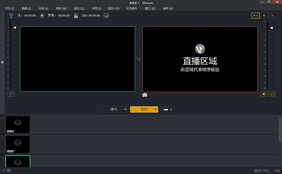Screen dimensions: 282x174
Task: Open the 帮助 (H) menu
Action: [168, 8]
